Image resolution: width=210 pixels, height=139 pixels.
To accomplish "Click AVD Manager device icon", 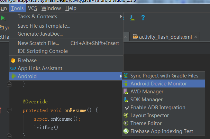I will click(x=126, y=92).
